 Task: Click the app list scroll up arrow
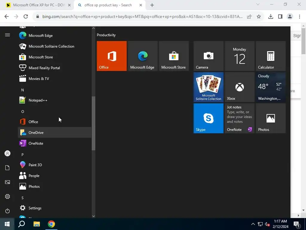(x=94, y=28)
